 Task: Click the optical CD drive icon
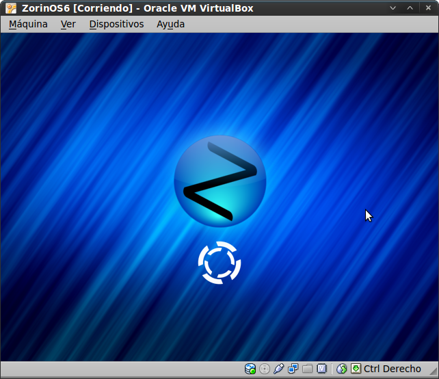pos(265,369)
